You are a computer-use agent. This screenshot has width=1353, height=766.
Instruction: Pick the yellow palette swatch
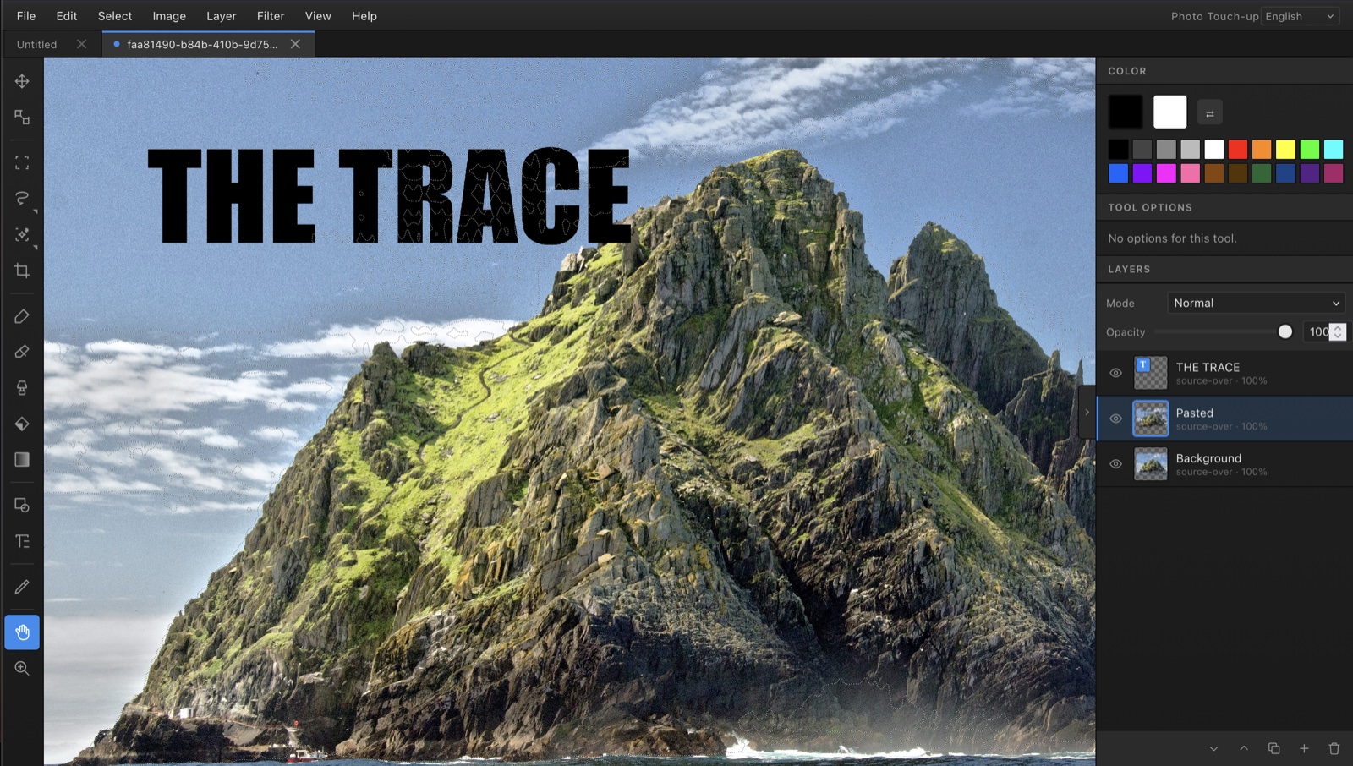coord(1285,150)
